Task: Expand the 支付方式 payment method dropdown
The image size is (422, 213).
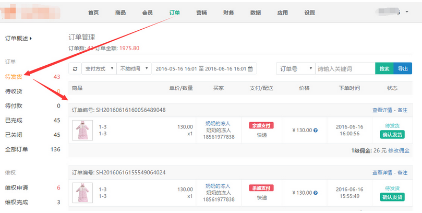Action: [x=99, y=69]
